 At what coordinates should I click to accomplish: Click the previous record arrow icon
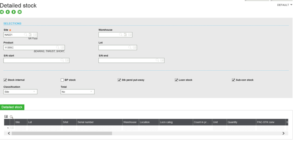(x=8, y=12)
